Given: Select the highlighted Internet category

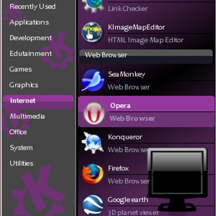Looking at the screenshot, I should (x=38, y=102).
